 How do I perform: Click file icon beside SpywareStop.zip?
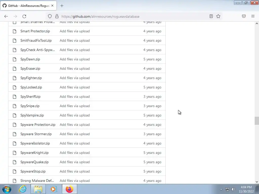pos(14,172)
